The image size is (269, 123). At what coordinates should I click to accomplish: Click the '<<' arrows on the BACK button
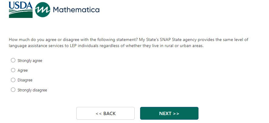[x=98, y=114]
